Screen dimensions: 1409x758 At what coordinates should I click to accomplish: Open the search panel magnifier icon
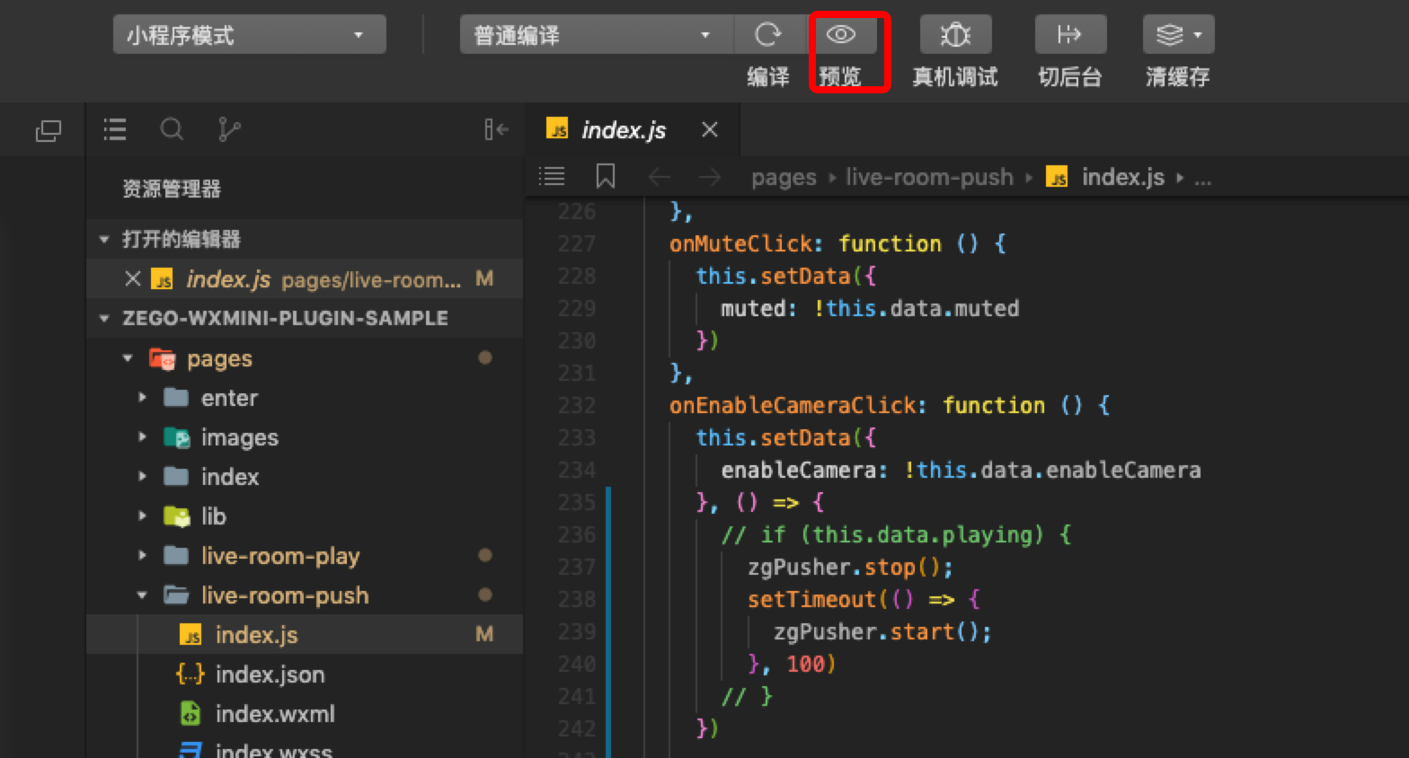(x=172, y=130)
